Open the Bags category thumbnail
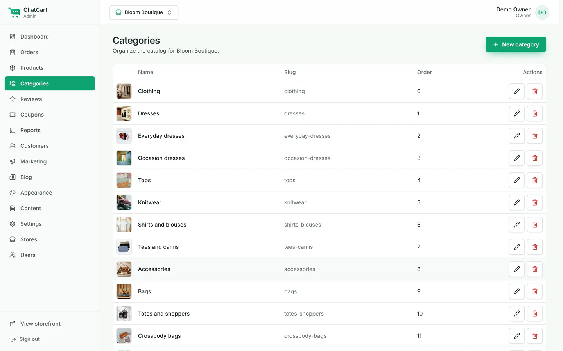The image size is (563, 351). 124,291
